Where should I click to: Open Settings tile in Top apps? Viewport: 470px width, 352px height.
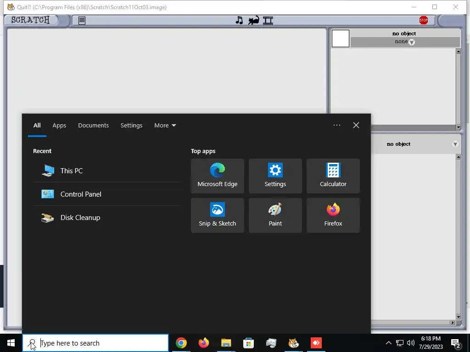275,176
